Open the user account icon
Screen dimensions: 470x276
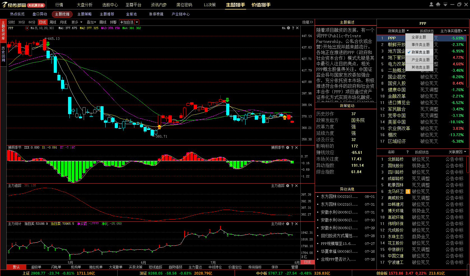[431, 4]
